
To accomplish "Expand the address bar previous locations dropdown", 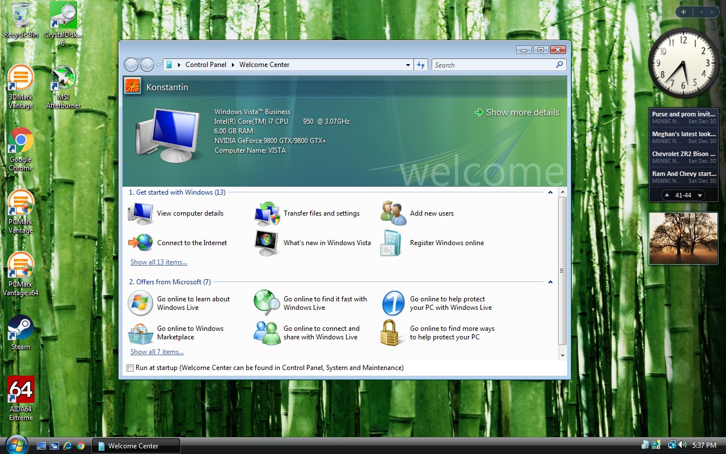I will [408, 65].
